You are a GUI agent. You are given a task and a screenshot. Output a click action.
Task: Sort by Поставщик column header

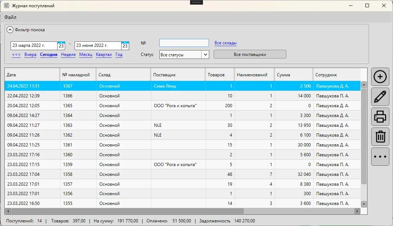pyautogui.click(x=178, y=74)
